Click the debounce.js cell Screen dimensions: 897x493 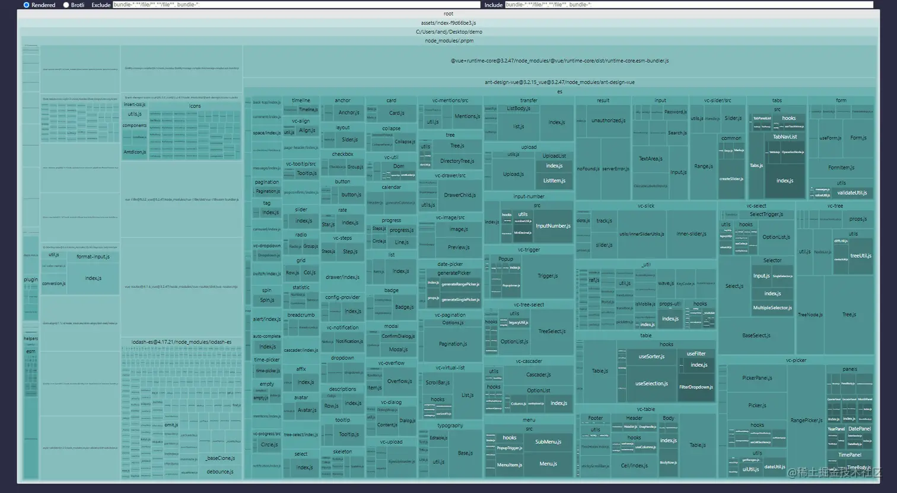coord(220,472)
